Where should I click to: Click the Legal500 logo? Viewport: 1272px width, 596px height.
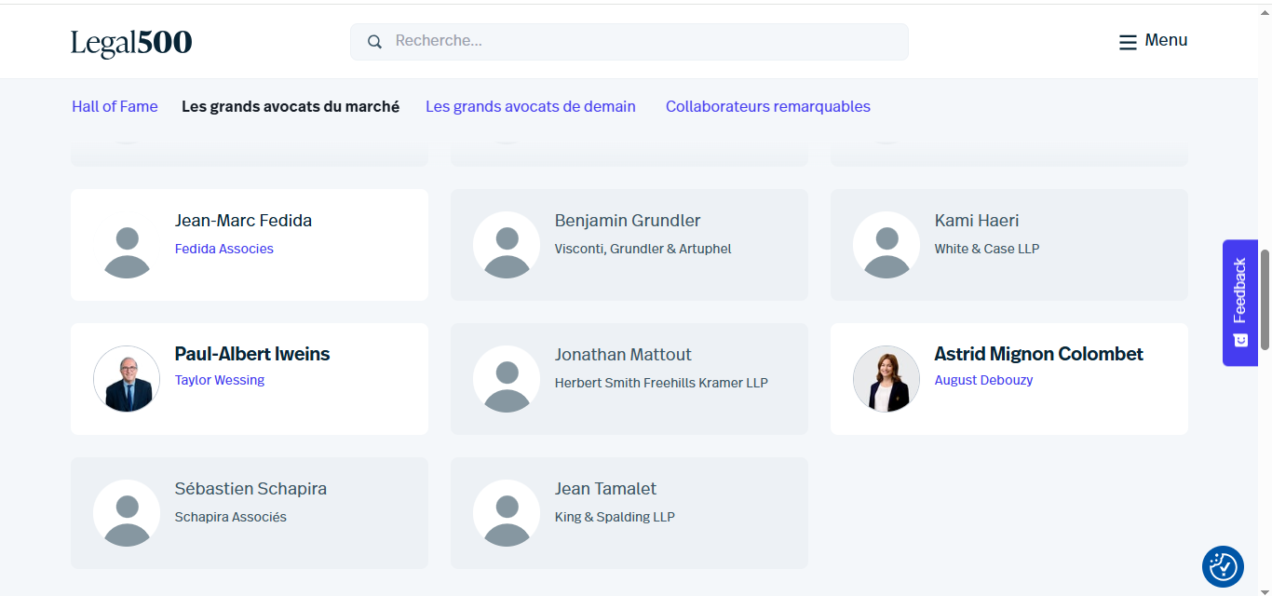[131, 43]
